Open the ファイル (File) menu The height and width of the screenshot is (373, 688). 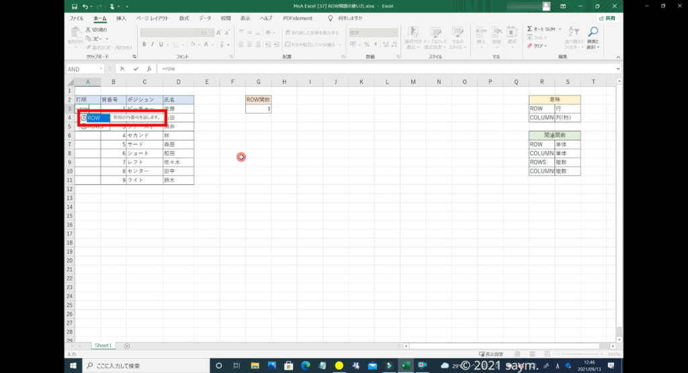76,18
